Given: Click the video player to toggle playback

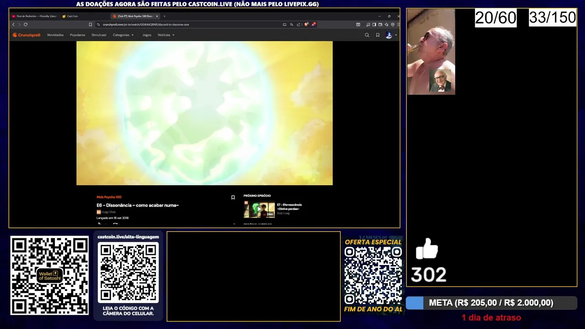Looking at the screenshot, I should coord(204,113).
